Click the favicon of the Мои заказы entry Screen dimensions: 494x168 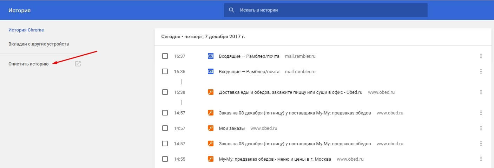(x=211, y=128)
